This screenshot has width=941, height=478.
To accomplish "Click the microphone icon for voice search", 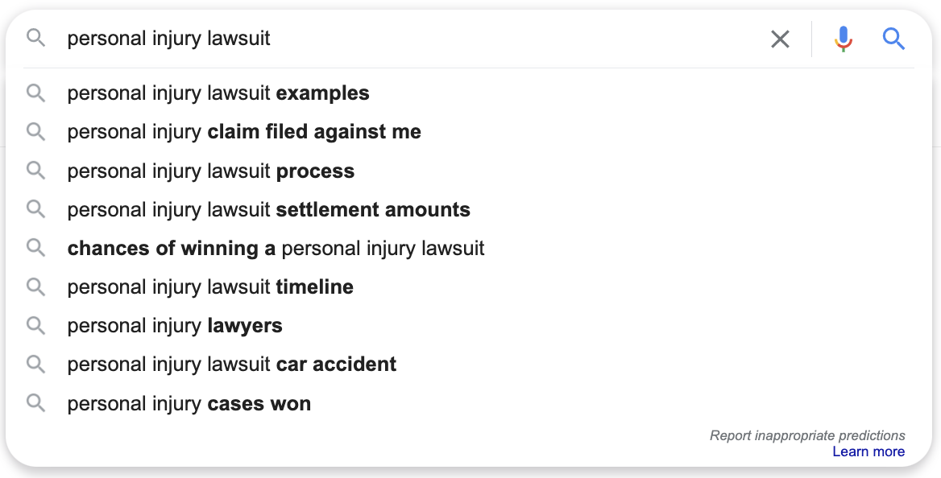I will tap(843, 38).
